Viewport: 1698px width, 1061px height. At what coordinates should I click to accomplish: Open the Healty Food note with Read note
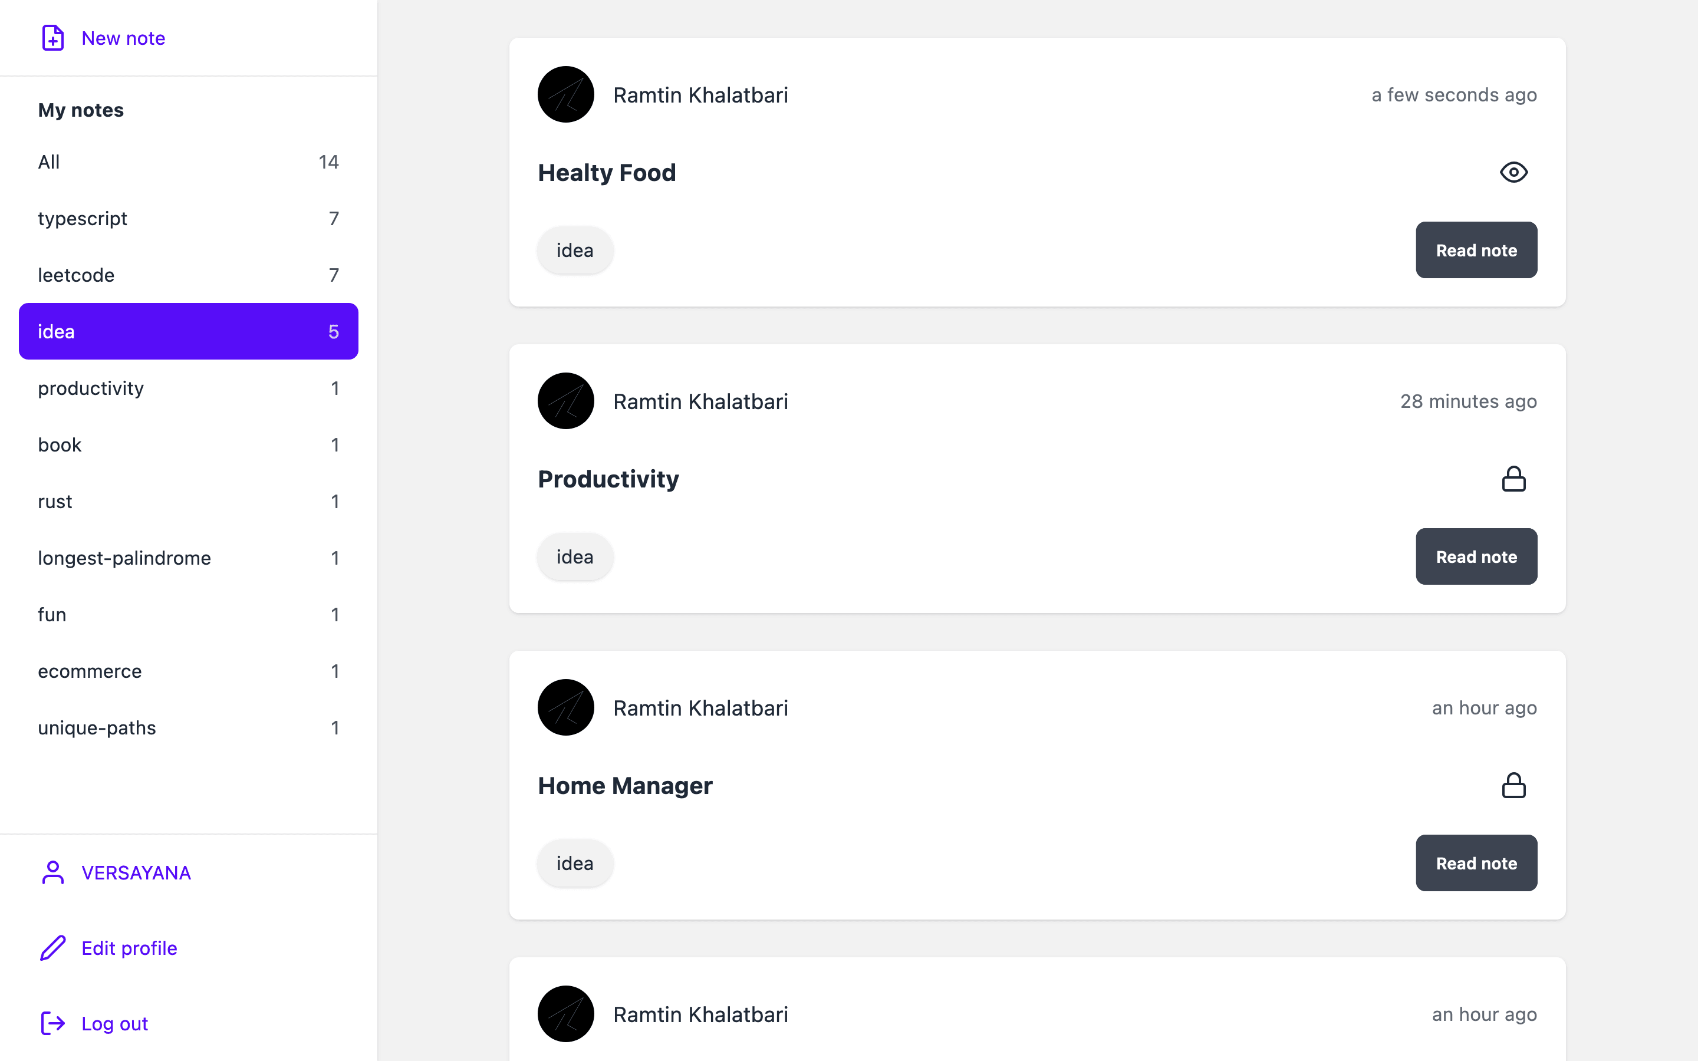pyautogui.click(x=1476, y=250)
